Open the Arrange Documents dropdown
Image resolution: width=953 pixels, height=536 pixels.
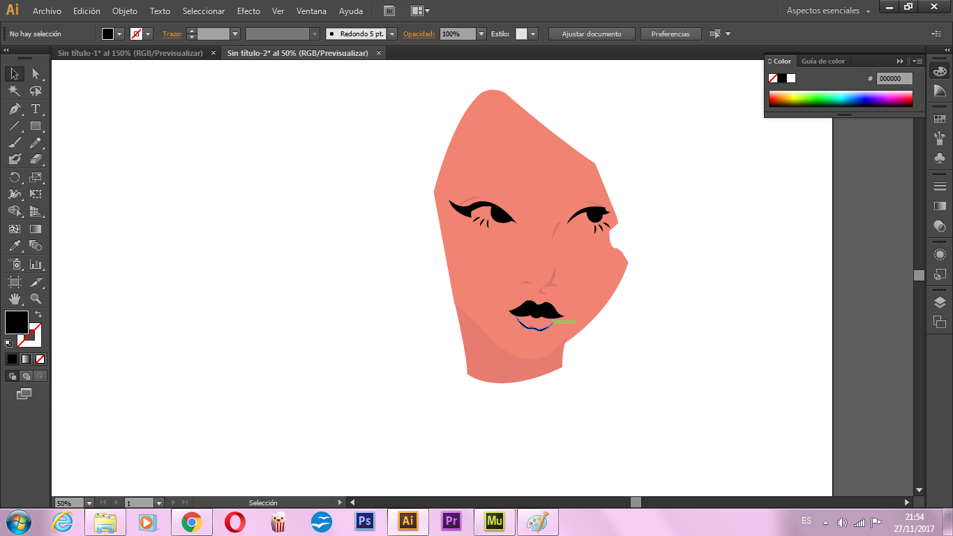click(x=420, y=11)
